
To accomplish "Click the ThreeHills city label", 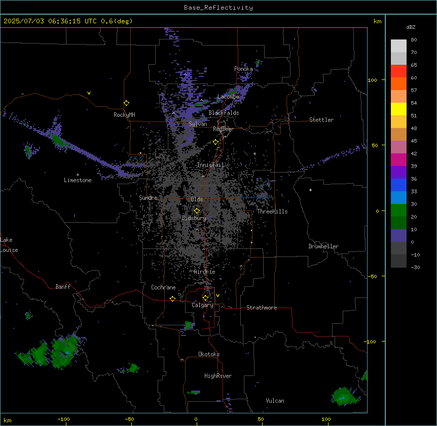I will click(272, 211).
